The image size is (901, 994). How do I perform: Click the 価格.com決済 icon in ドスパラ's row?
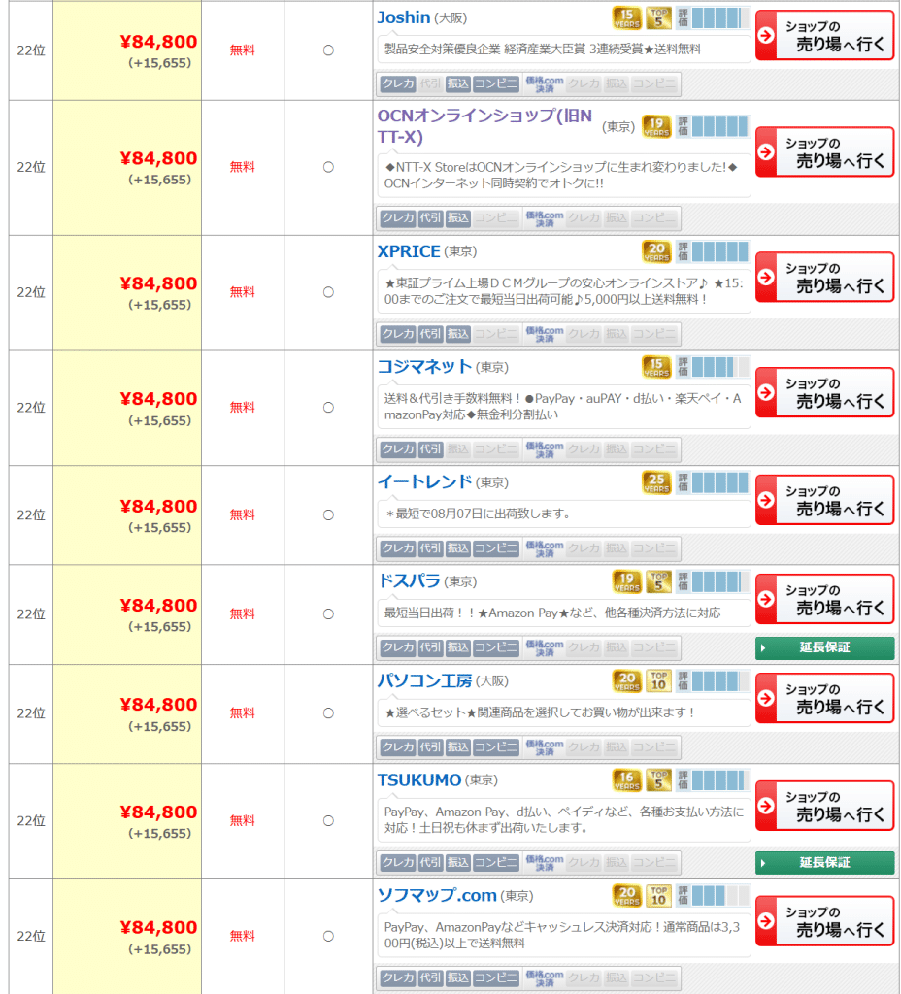544,647
